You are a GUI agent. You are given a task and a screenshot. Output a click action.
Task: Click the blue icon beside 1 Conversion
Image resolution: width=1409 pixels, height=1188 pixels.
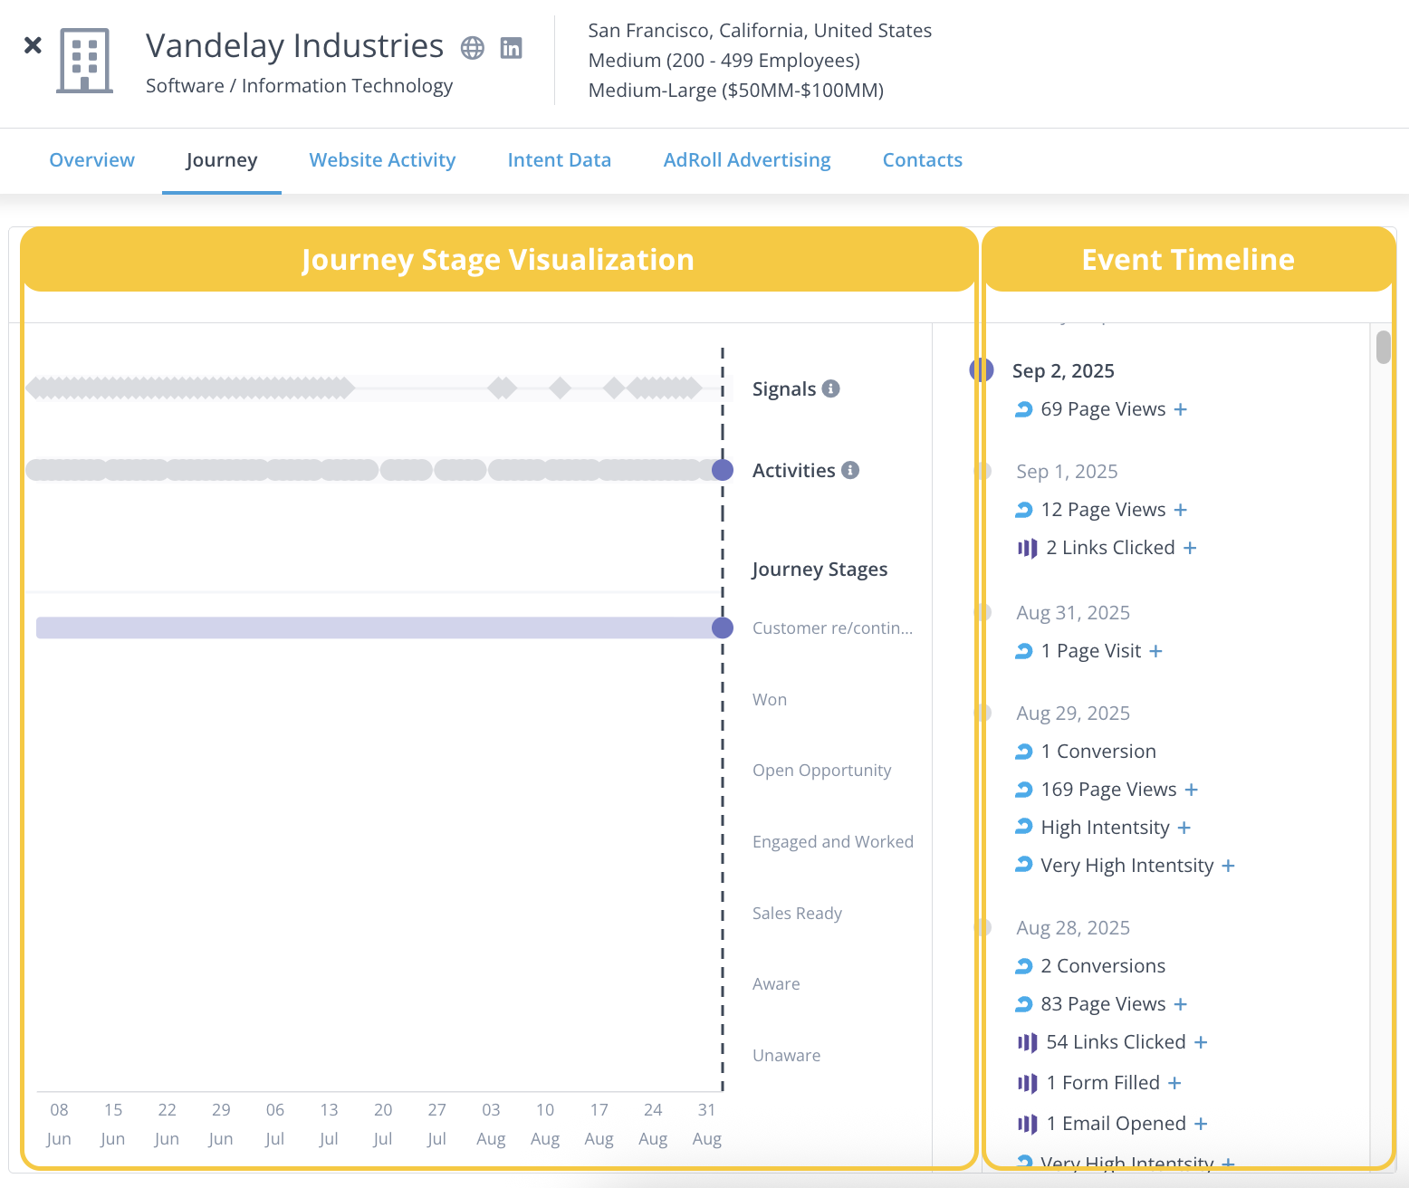(1023, 752)
